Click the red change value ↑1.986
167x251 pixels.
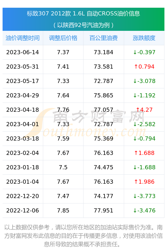[x=144, y=182]
